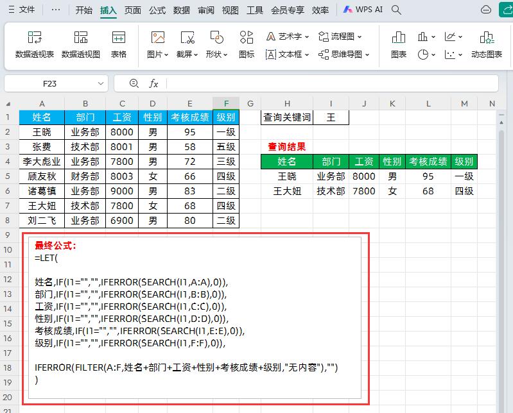Click result cell 王大妞 in query results

[x=287, y=191]
